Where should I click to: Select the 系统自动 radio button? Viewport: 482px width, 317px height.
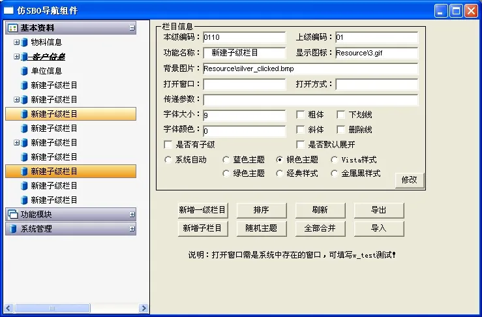(168, 160)
